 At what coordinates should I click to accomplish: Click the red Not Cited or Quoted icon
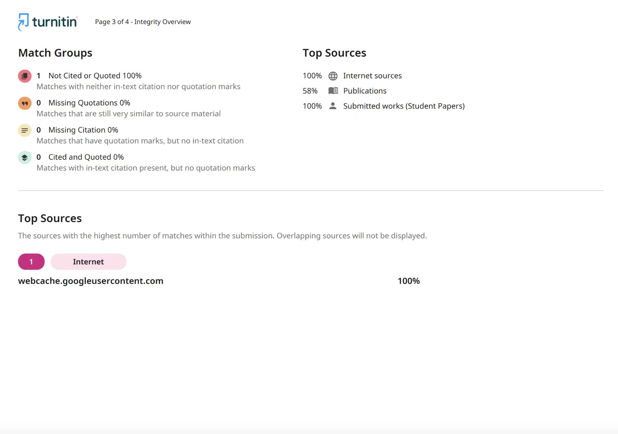(25, 76)
